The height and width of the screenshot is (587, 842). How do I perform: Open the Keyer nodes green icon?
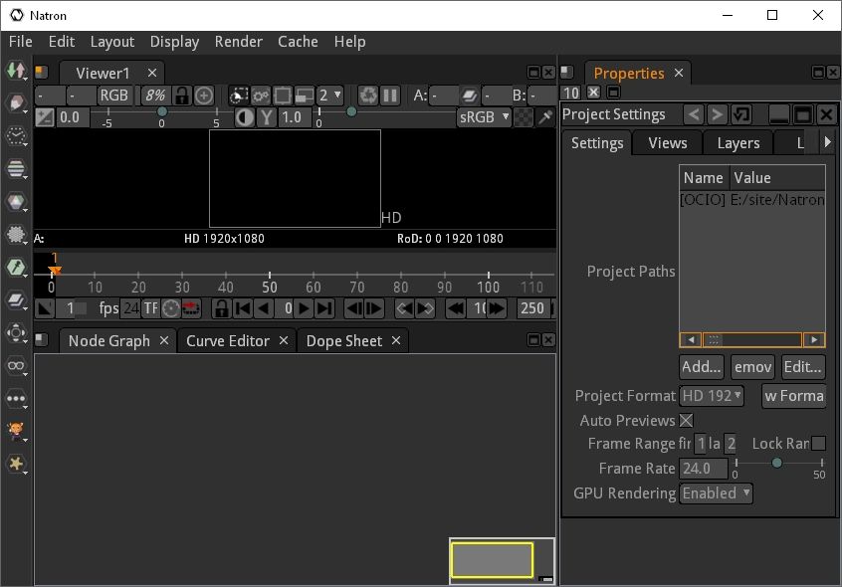point(16,268)
